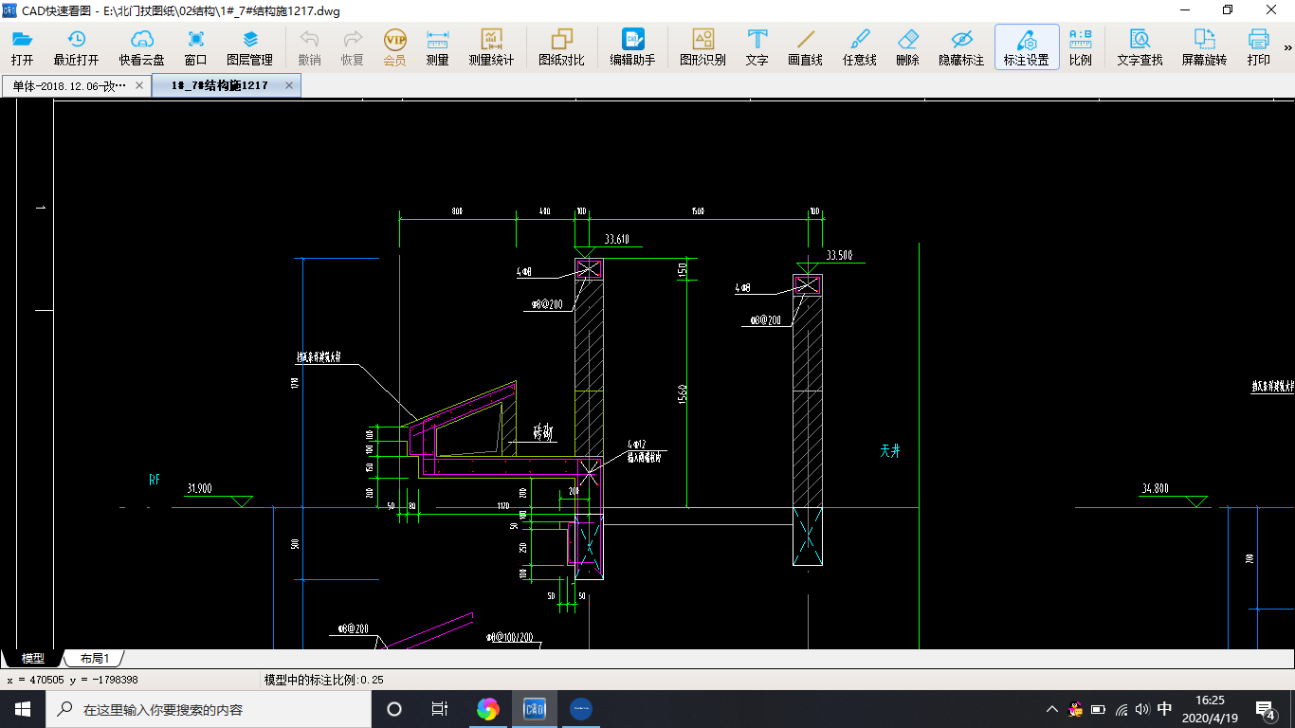
Task: Click the 天井 label in drawing
Action: pyautogui.click(x=889, y=451)
